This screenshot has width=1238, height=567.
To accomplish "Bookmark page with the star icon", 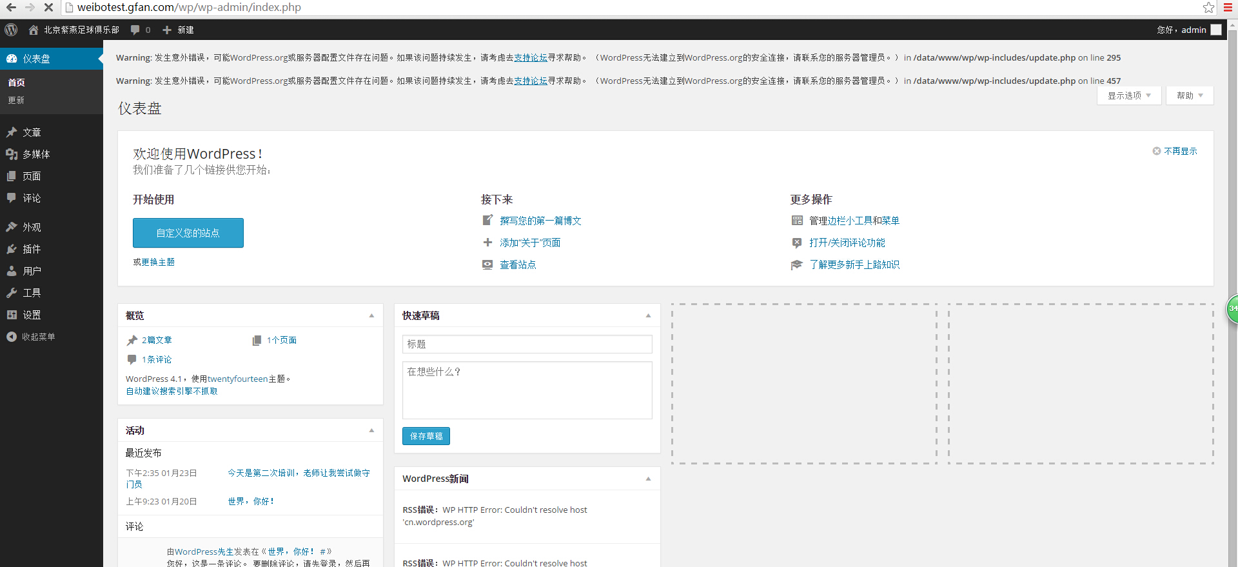I will pyautogui.click(x=1209, y=7).
